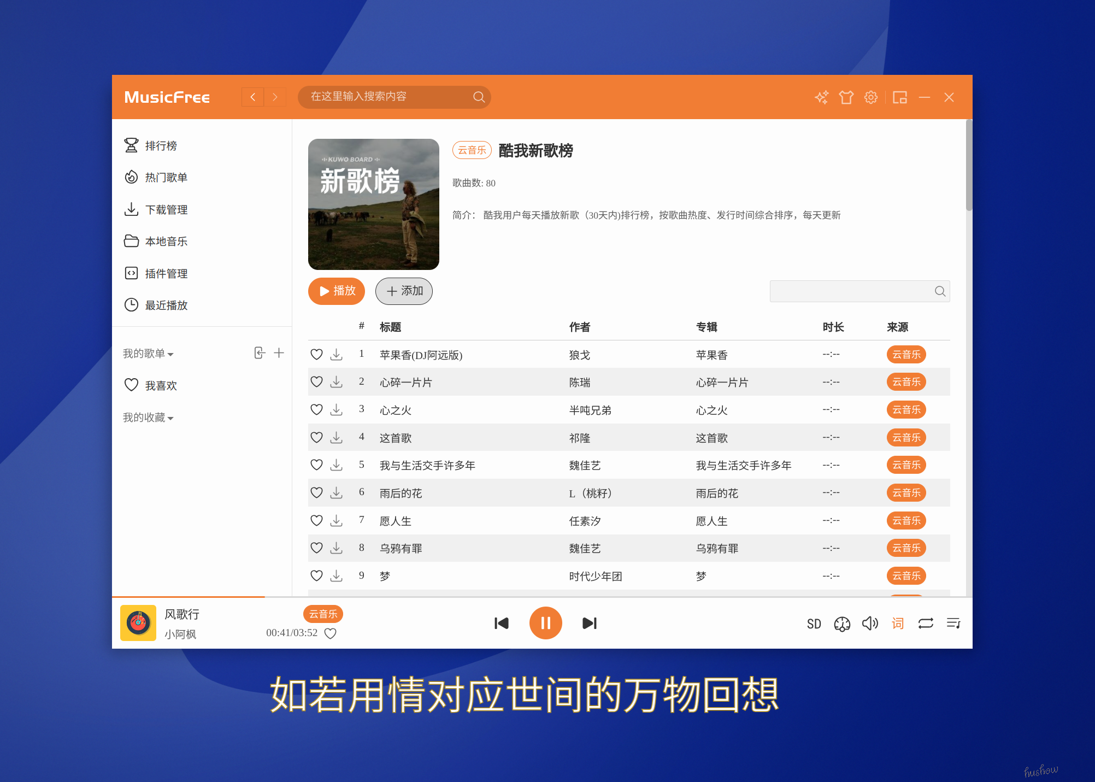The image size is (1095, 782).
Task: Open 本地音乐 local music
Action: point(156,241)
